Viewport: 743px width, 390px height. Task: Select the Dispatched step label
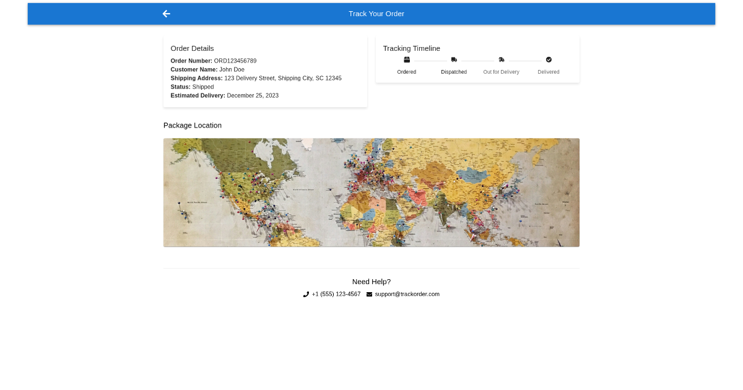[x=454, y=72]
